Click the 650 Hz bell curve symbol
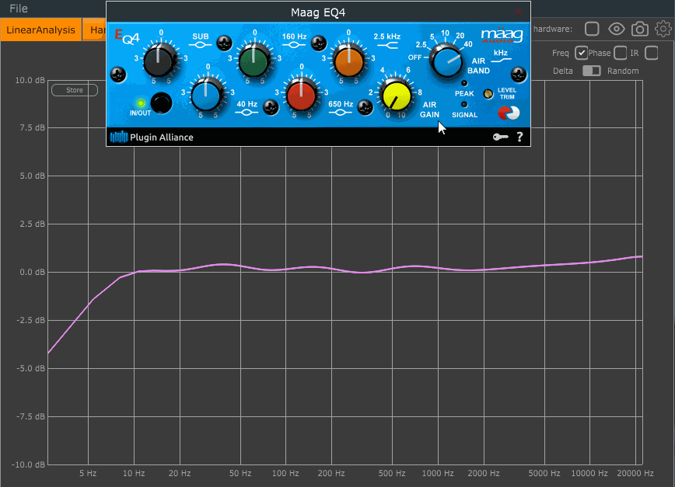 [x=340, y=113]
